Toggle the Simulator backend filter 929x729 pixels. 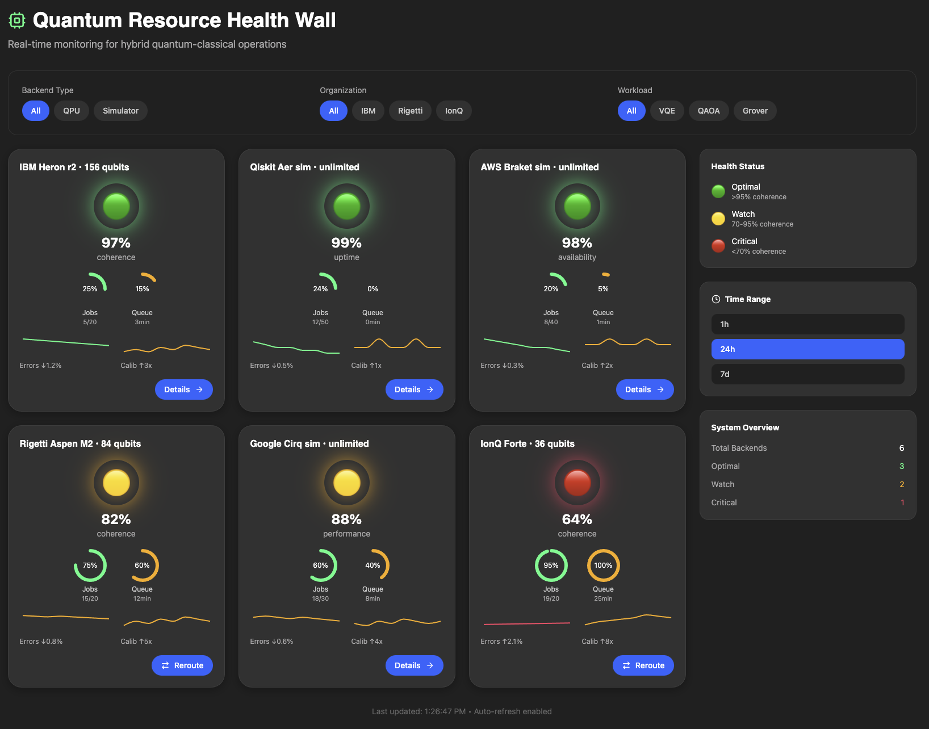click(x=120, y=111)
